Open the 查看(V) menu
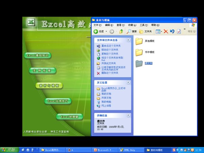 point(120,25)
